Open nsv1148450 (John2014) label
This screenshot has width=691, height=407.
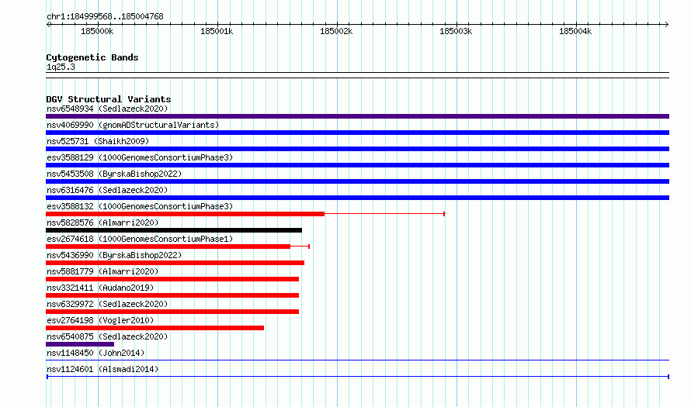[x=95, y=353]
